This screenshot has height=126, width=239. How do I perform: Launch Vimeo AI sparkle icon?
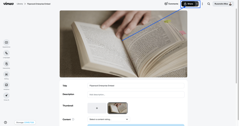point(6,96)
